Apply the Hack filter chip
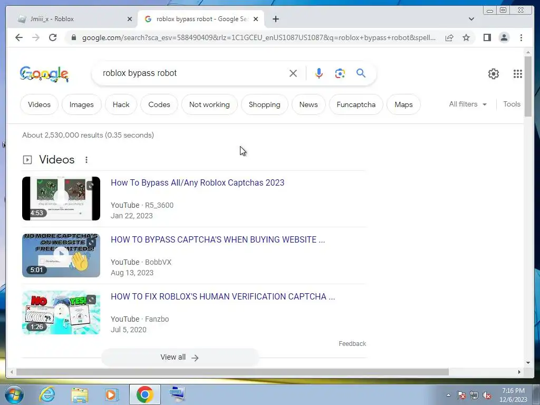540x405 pixels. click(121, 104)
